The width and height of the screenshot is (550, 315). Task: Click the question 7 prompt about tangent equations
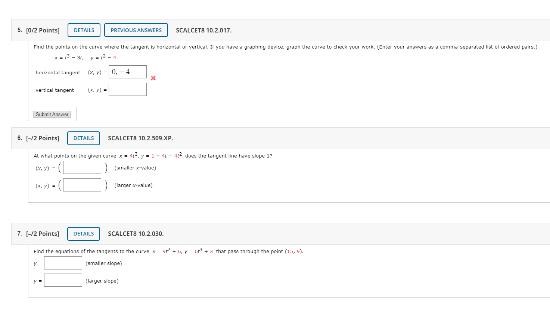[x=169, y=251]
